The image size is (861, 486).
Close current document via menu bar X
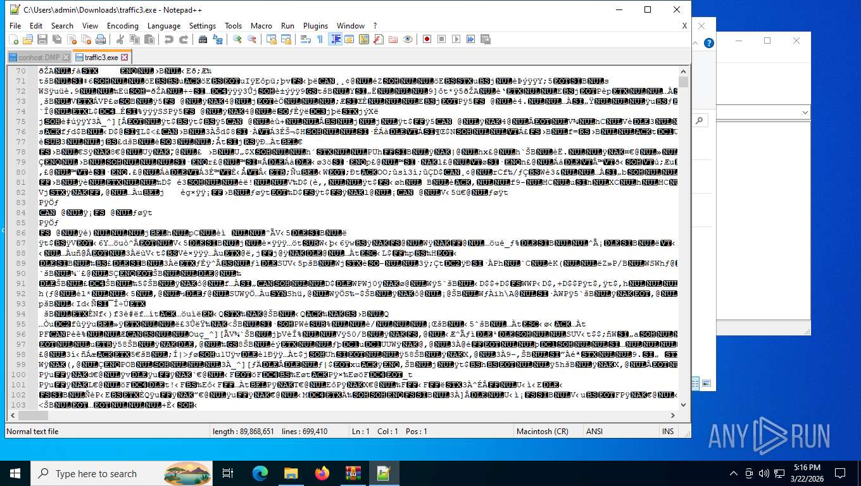(x=684, y=26)
